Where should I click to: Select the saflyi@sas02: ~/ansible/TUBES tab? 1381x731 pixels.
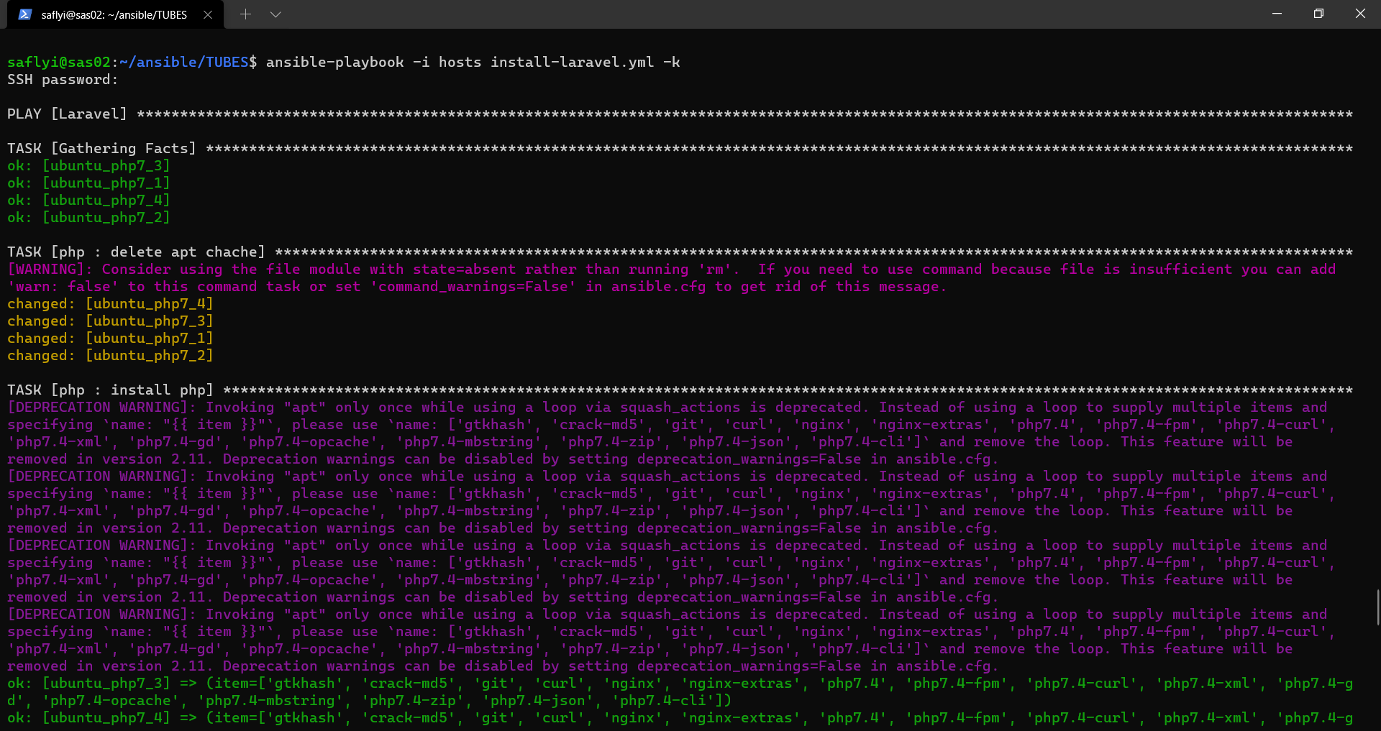(x=115, y=14)
